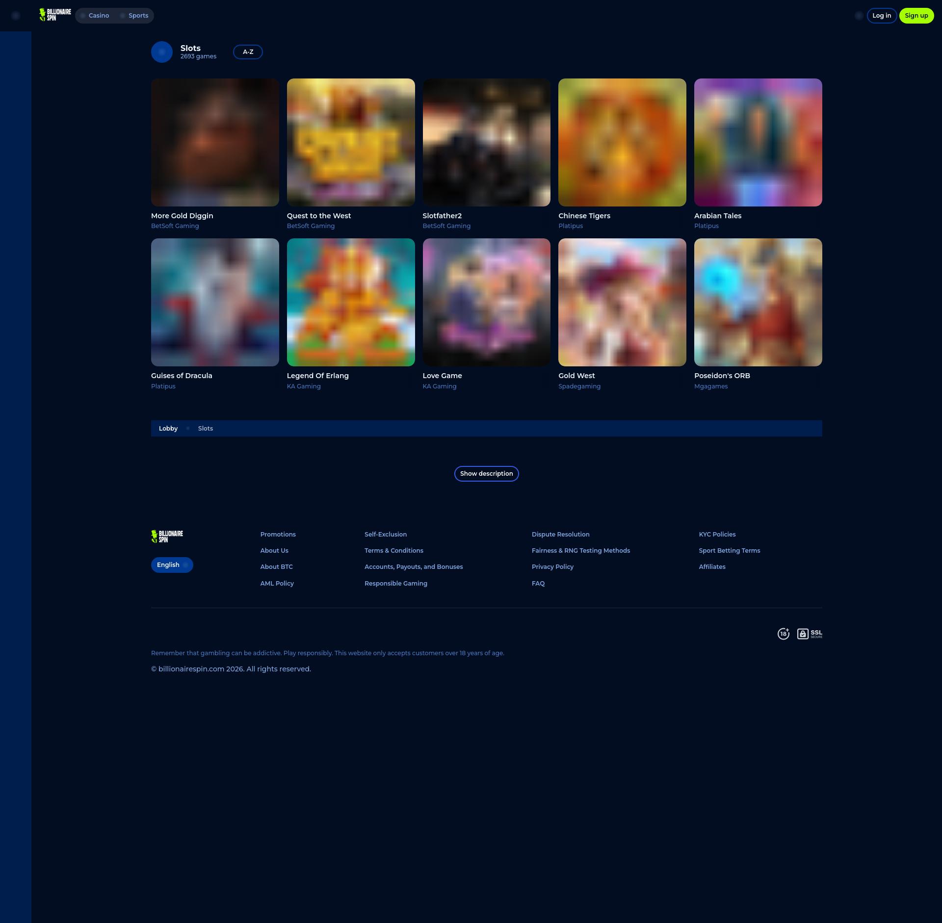Image resolution: width=942 pixels, height=923 pixels.
Task: Open the Chinese Tigers game thumbnail
Action: point(622,142)
